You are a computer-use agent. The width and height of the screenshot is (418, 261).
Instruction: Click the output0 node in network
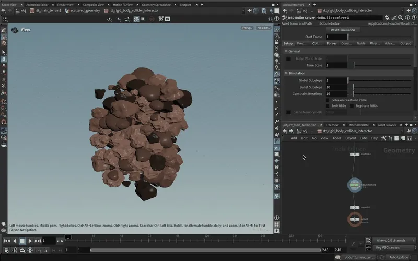(355, 219)
